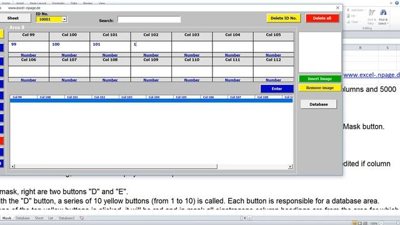
Task: Click the empty image preview box
Action: point(320,52)
